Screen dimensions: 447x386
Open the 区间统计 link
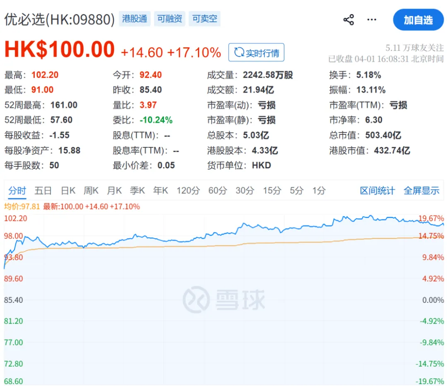377,191
